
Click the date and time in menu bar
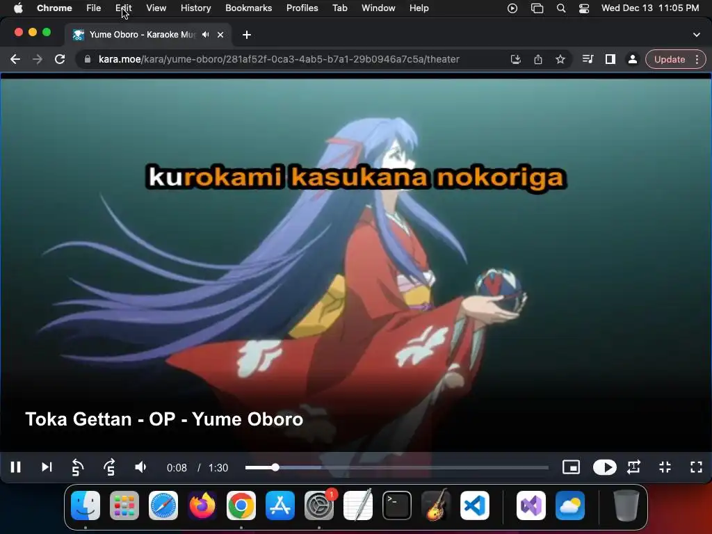650,8
